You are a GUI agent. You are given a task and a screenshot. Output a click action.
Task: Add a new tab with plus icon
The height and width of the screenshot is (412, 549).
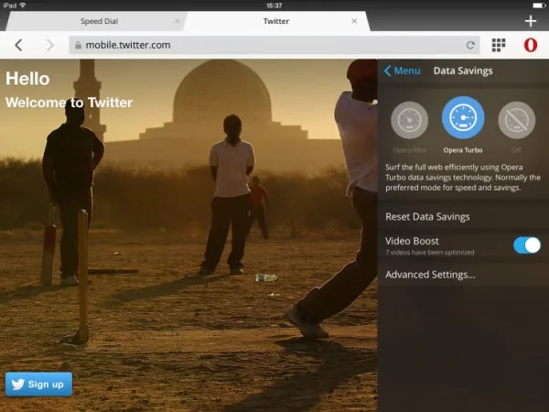coord(531,21)
